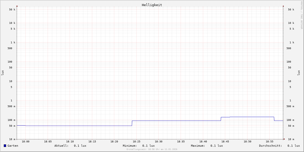Click the "Minimum:" label in the legend
Image resolution: width=304 pixels, height=152 pixels.
[x=130, y=146]
